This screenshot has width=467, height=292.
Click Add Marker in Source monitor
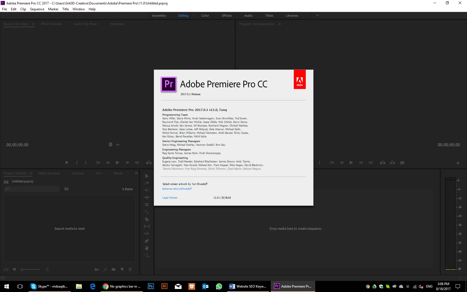66,163
